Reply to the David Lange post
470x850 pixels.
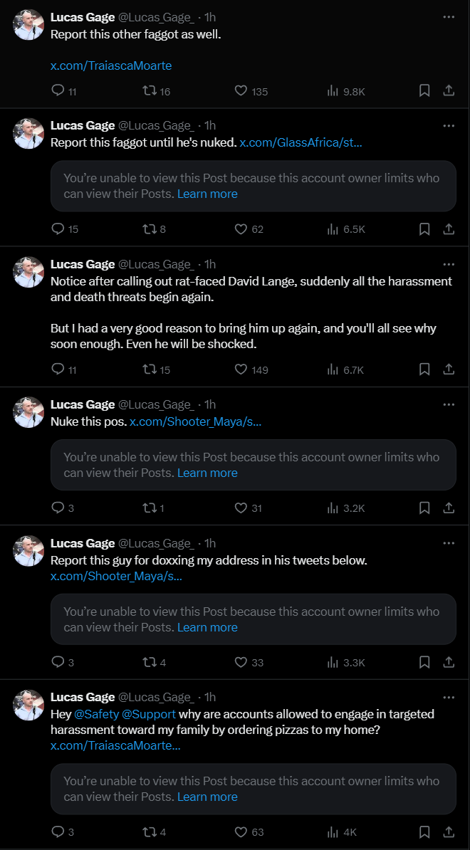coord(58,369)
